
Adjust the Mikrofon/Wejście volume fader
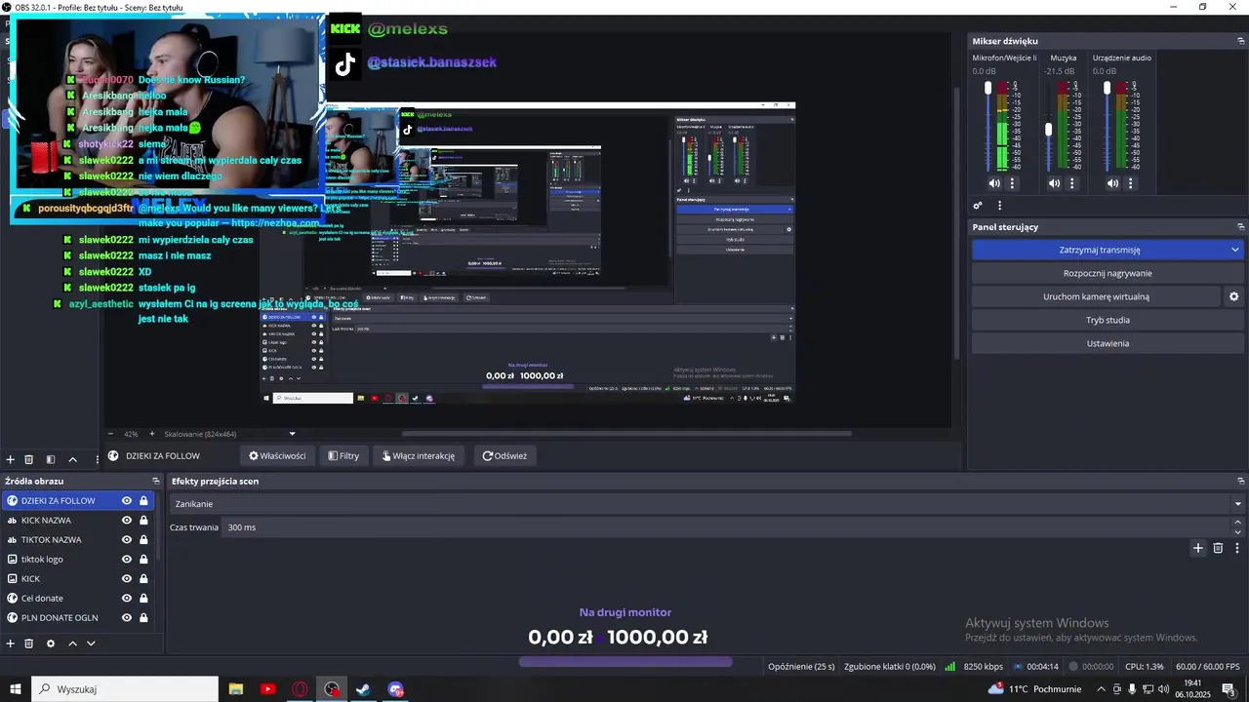tap(988, 88)
